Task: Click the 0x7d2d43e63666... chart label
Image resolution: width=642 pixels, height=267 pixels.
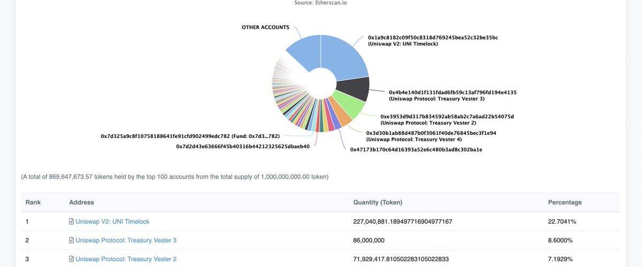Action: pos(243,146)
